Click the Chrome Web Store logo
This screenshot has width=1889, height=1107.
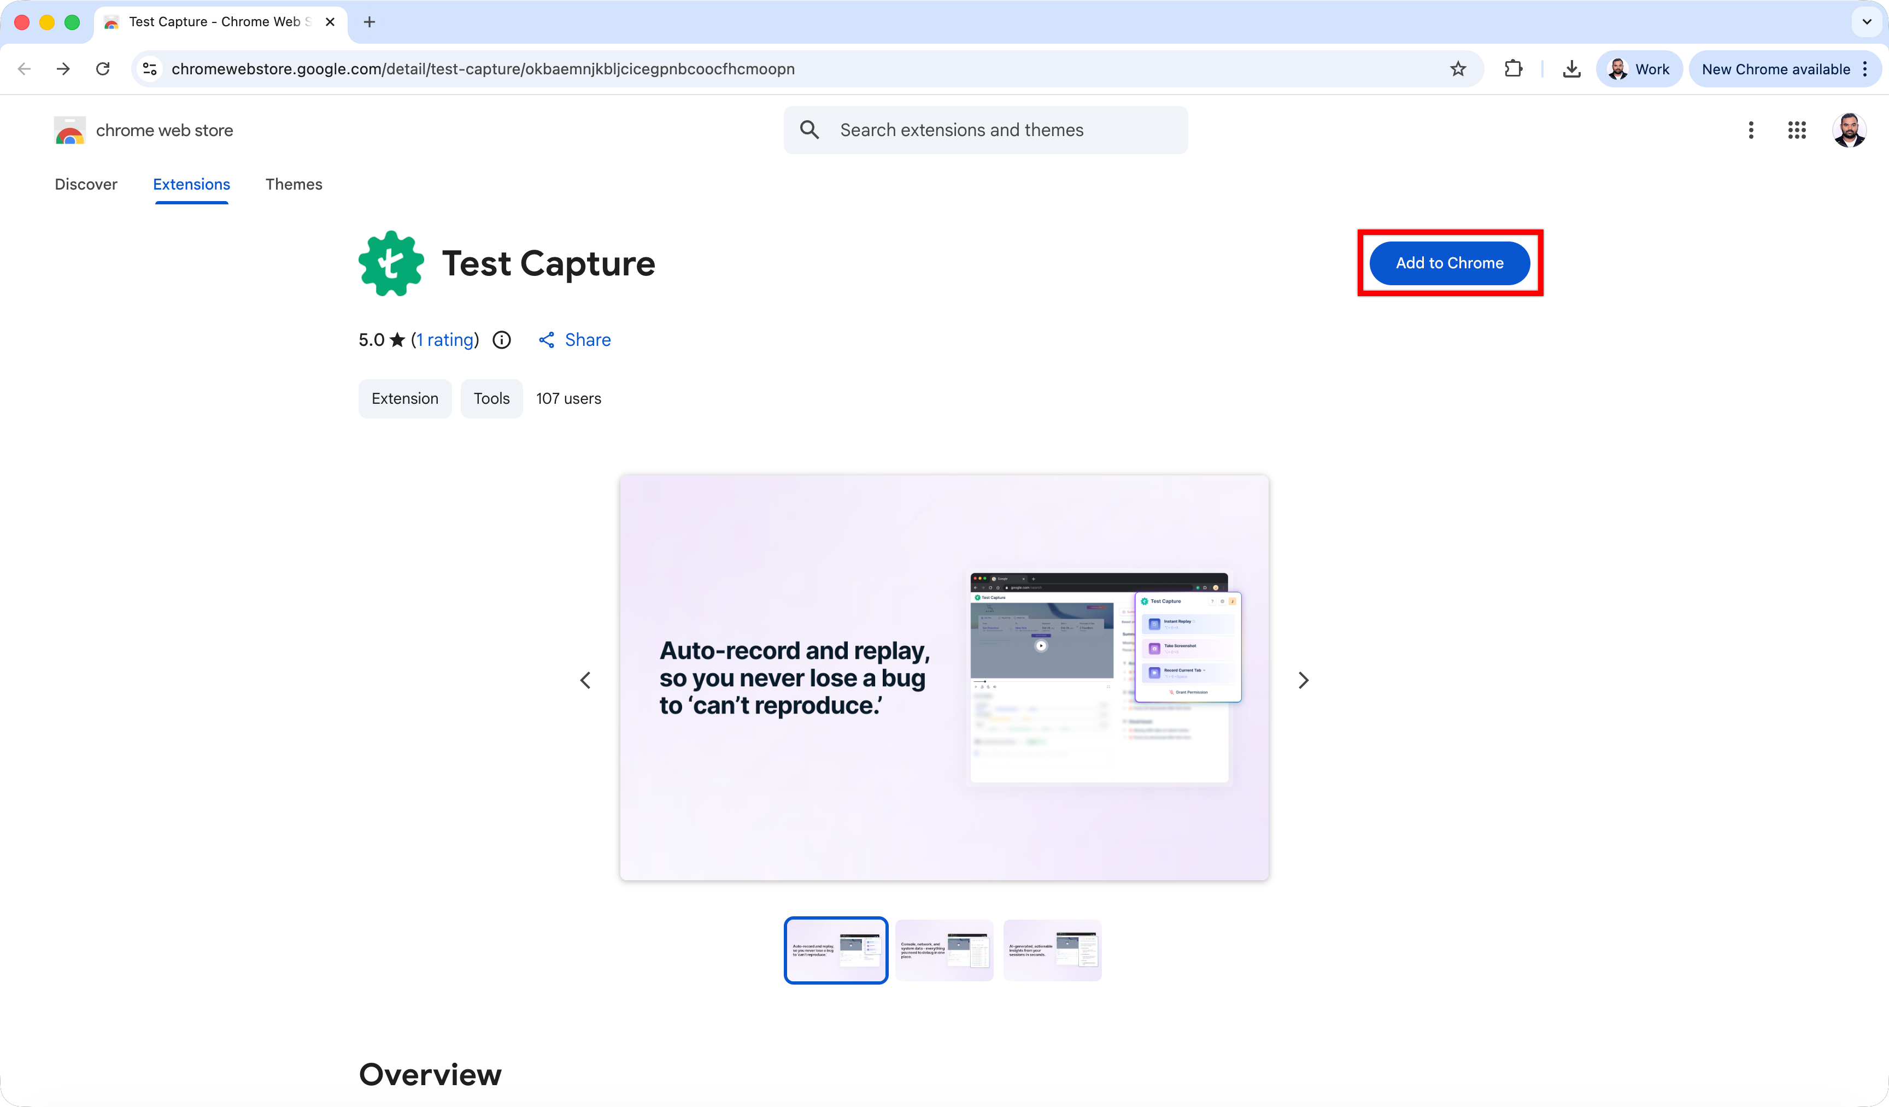pyautogui.click(x=70, y=129)
